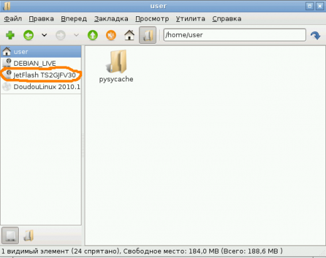
Task: Go up to the parent folder via the green arrow
Action: tap(93, 35)
